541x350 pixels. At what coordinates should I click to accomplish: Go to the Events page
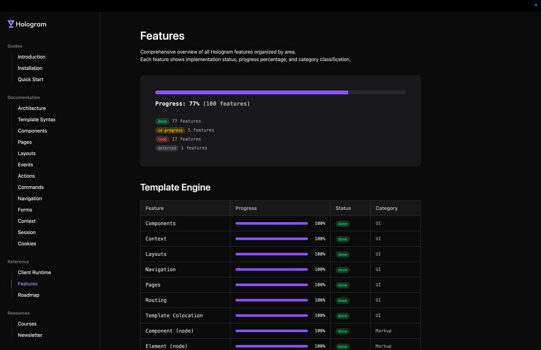(25, 165)
